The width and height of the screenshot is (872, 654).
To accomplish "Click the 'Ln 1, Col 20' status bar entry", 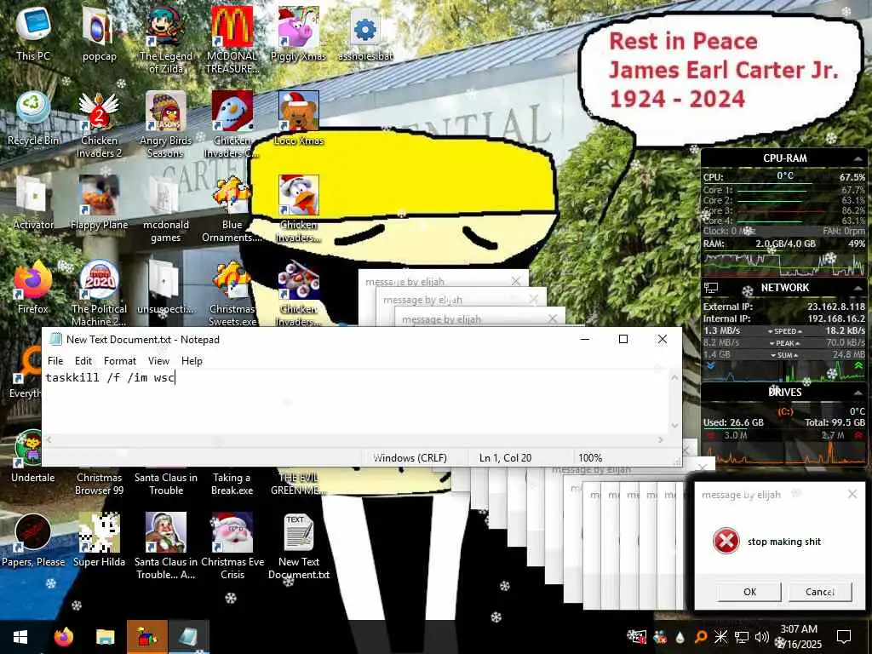I will 505,457.
